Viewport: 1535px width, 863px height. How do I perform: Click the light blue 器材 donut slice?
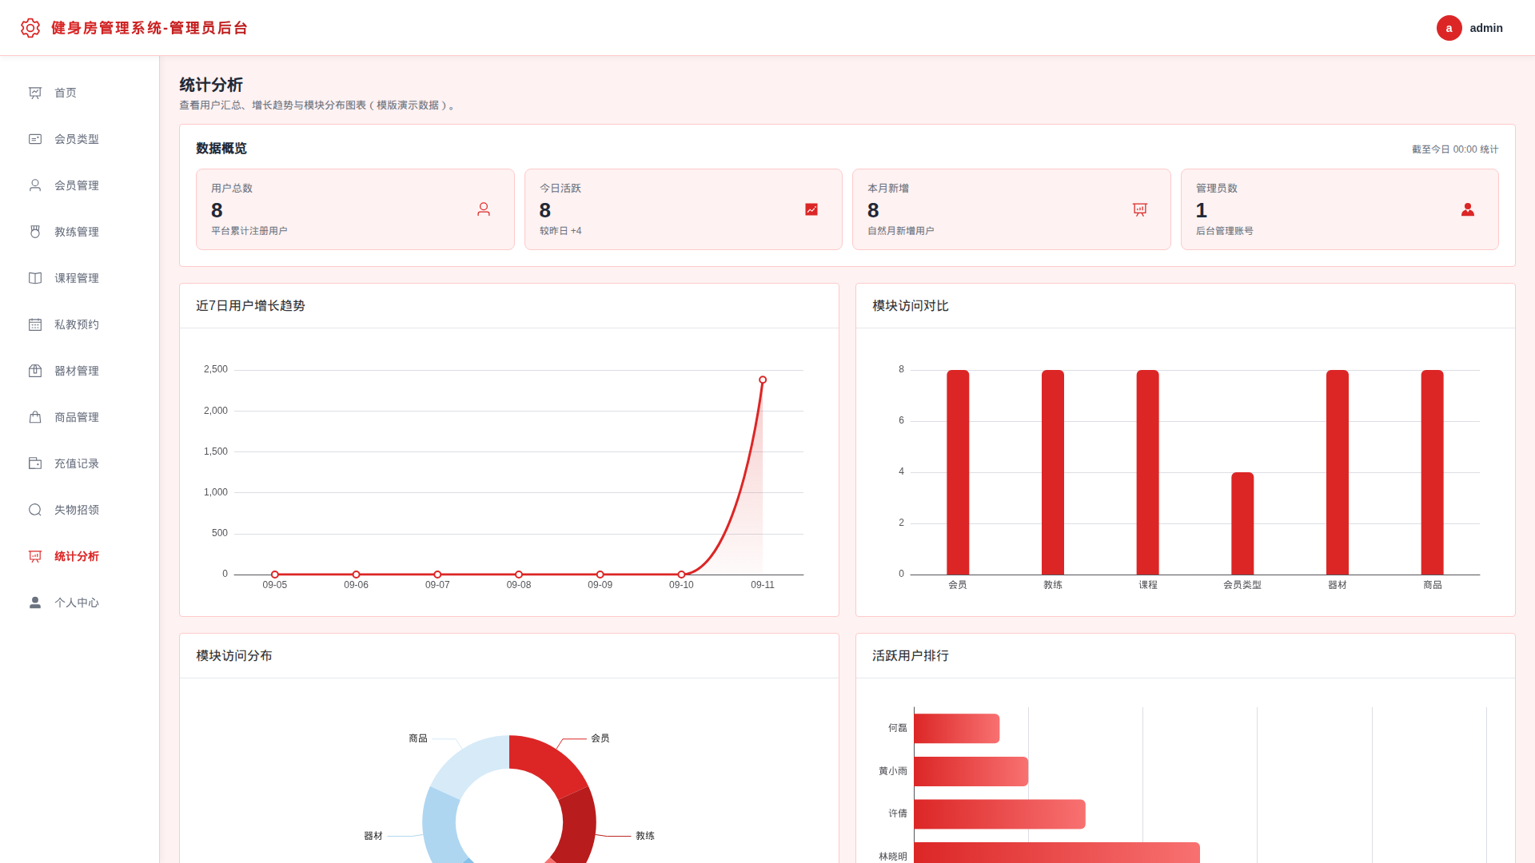coord(440,827)
